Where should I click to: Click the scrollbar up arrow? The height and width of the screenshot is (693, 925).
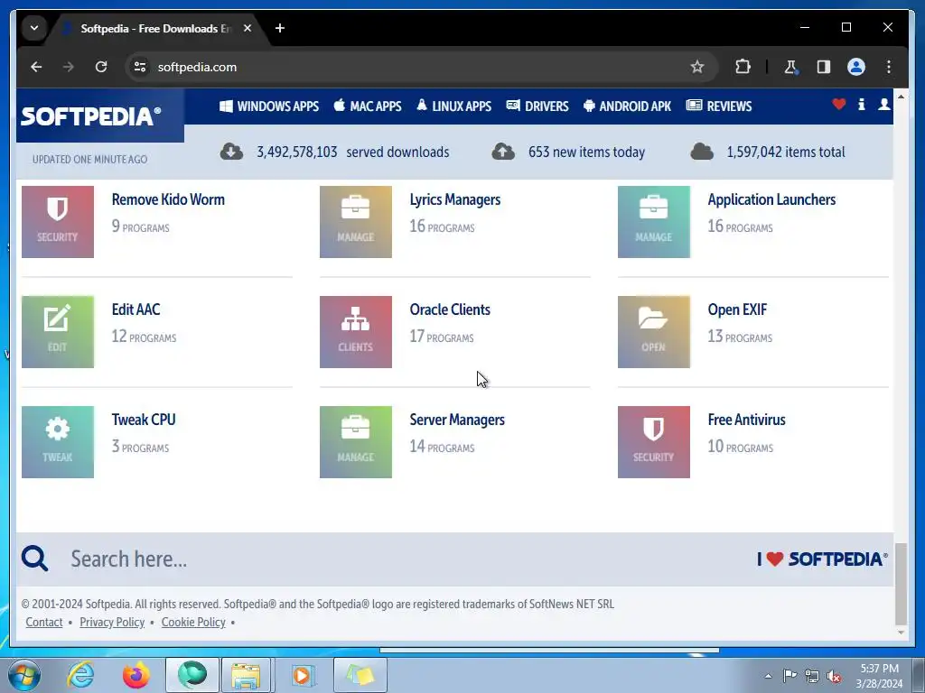tap(901, 96)
